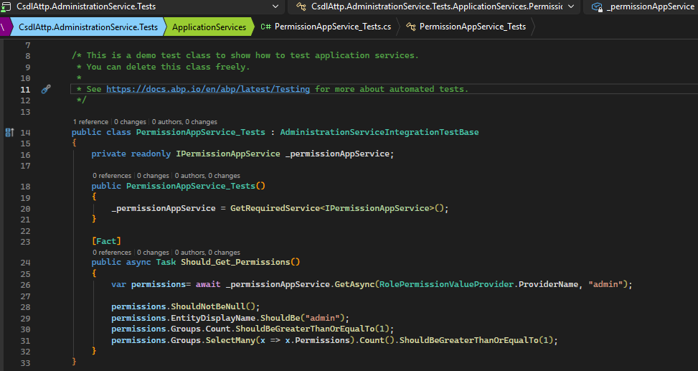The width and height of the screenshot is (698, 371).
Task: Click the project icon in top-left navigation bar
Action: pyautogui.click(x=7, y=6)
